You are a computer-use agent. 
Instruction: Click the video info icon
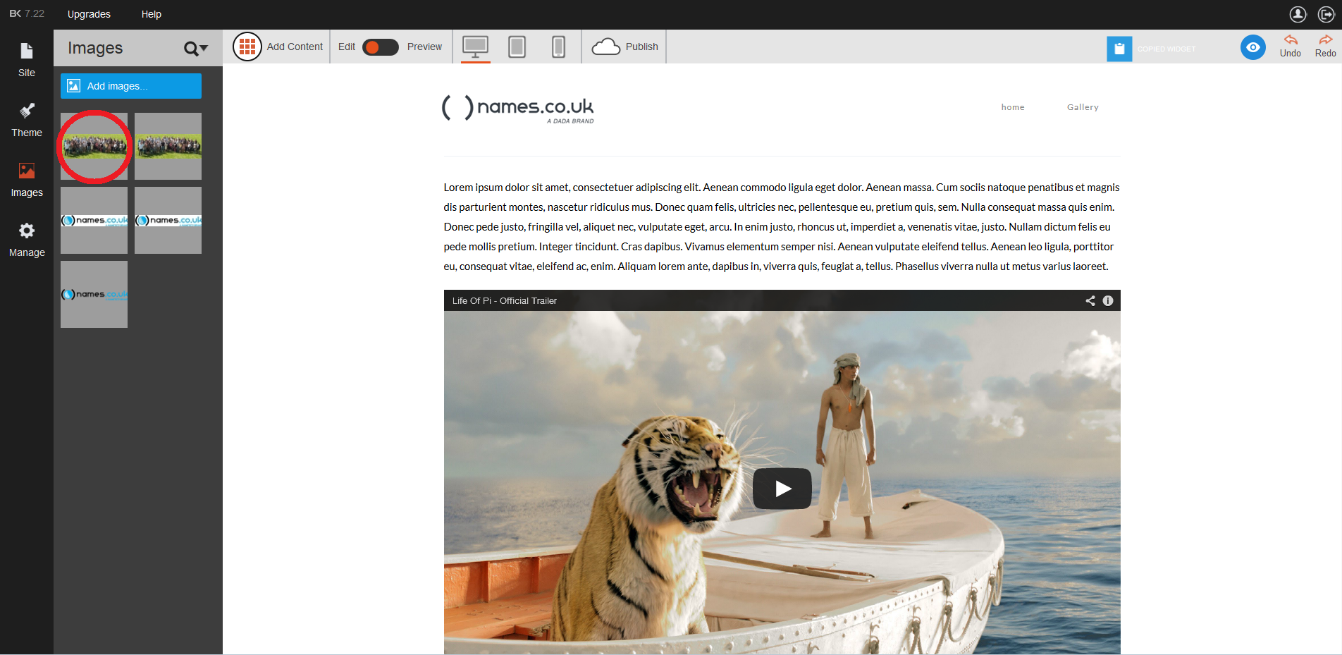(x=1108, y=300)
